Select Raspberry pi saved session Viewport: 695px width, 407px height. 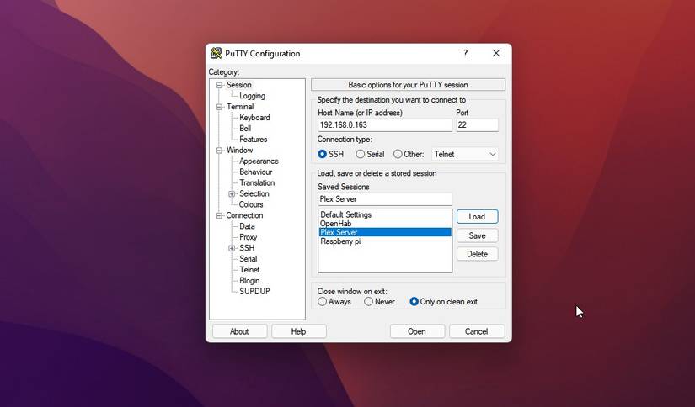(385, 241)
